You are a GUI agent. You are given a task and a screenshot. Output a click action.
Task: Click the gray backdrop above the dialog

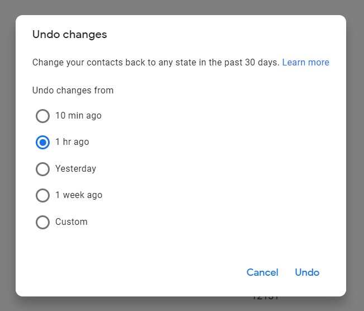click(182, 7)
